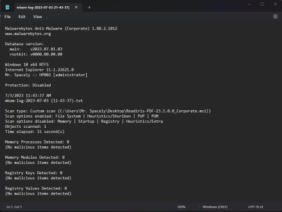This screenshot has width=282, height=212.
Task: Click the 'Protection: Disabled' line
Action: [x=28, y=85]
